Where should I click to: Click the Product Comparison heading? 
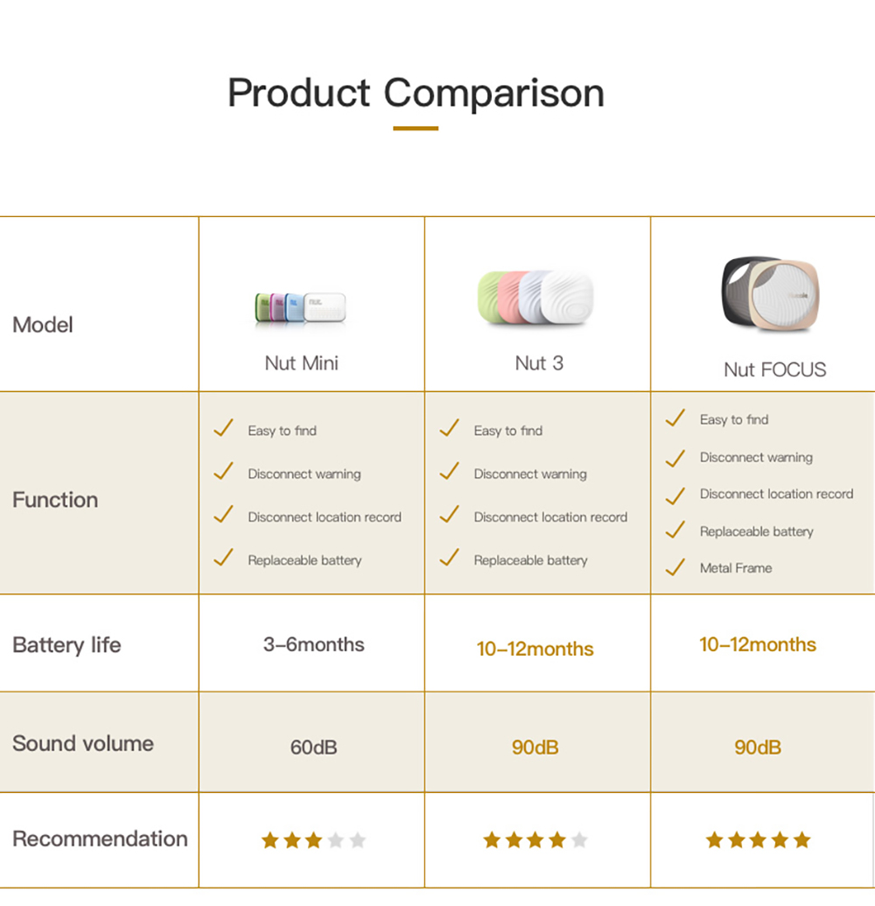416,93
